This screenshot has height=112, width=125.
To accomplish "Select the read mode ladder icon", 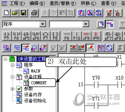I will click(17, 48).
